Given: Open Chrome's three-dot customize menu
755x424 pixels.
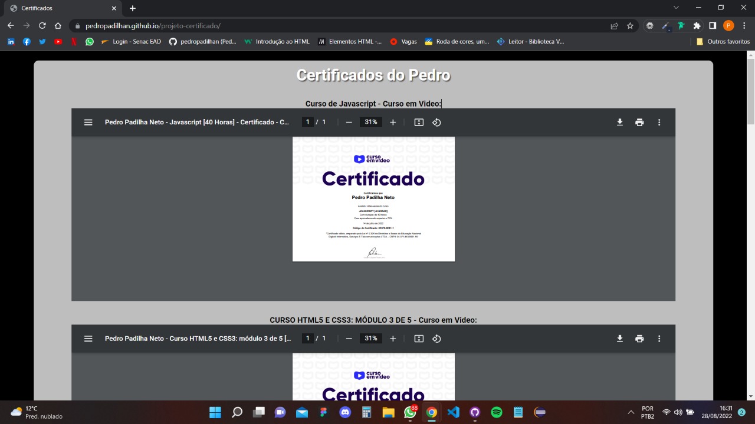Looking at the screenshot, I should tap(744, 25).
